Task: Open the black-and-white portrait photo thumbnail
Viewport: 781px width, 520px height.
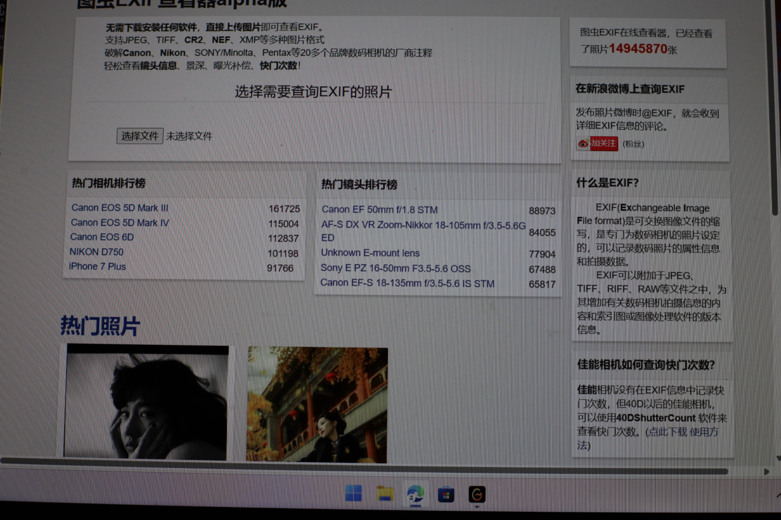Action: pyautogui.click(x=146, y=402)
